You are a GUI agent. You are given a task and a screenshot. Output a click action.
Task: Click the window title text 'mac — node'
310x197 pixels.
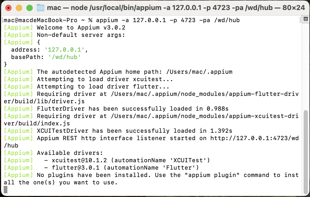tap(67, 8)
